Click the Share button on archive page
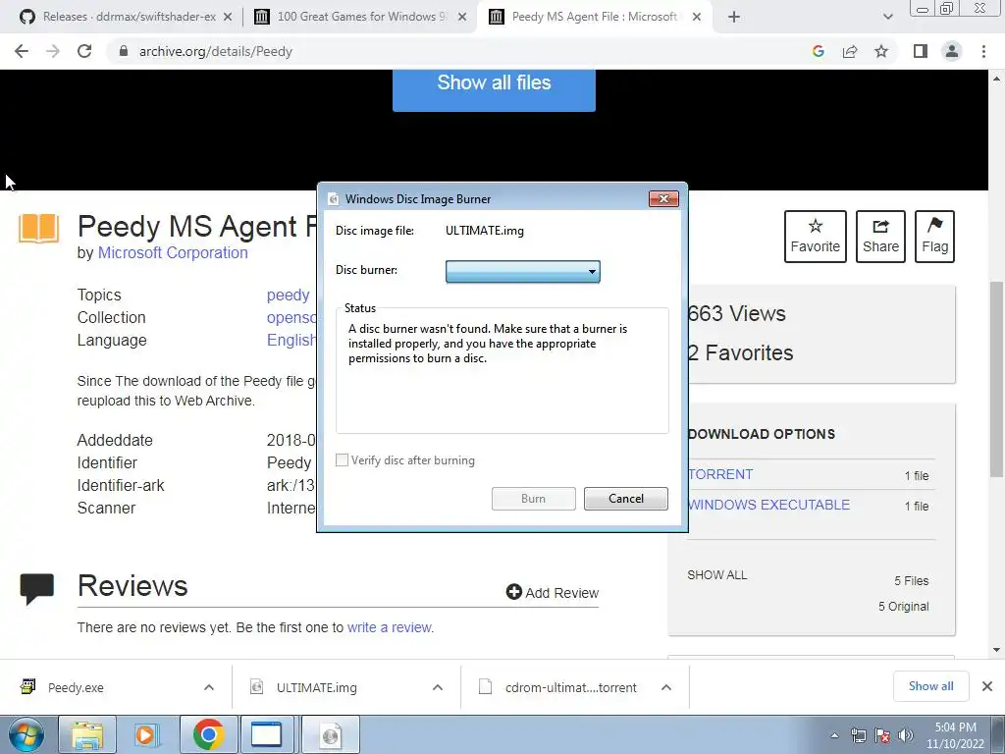Image resolution: width=1005 pixels, height=754 pixels. tap(880, 236)
